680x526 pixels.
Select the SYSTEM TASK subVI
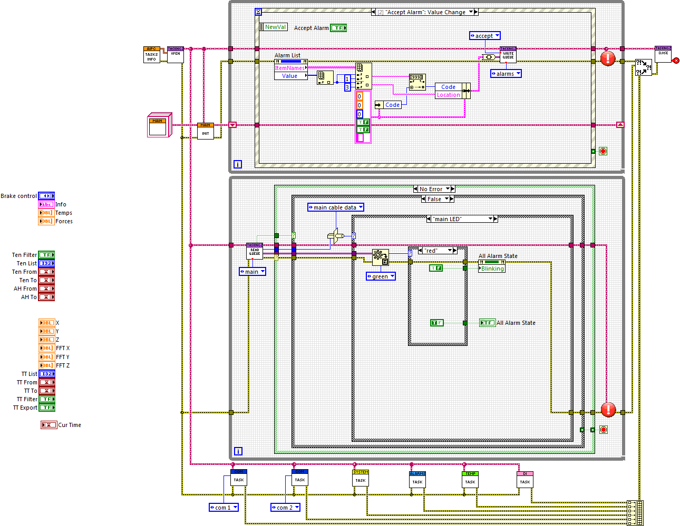[x=361, y=478]
